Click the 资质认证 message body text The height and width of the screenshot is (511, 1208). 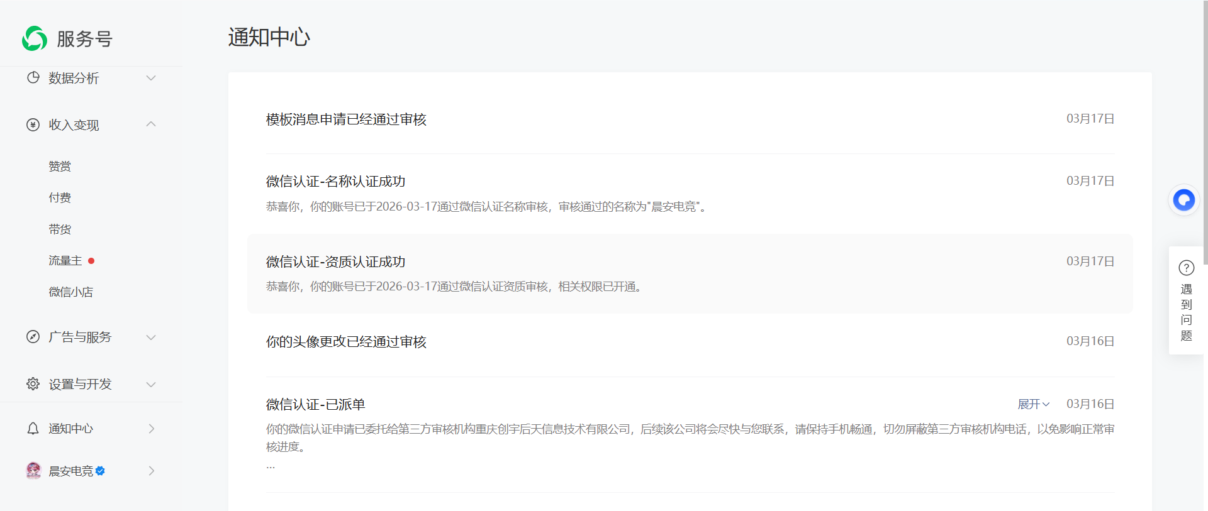[455, 287]
